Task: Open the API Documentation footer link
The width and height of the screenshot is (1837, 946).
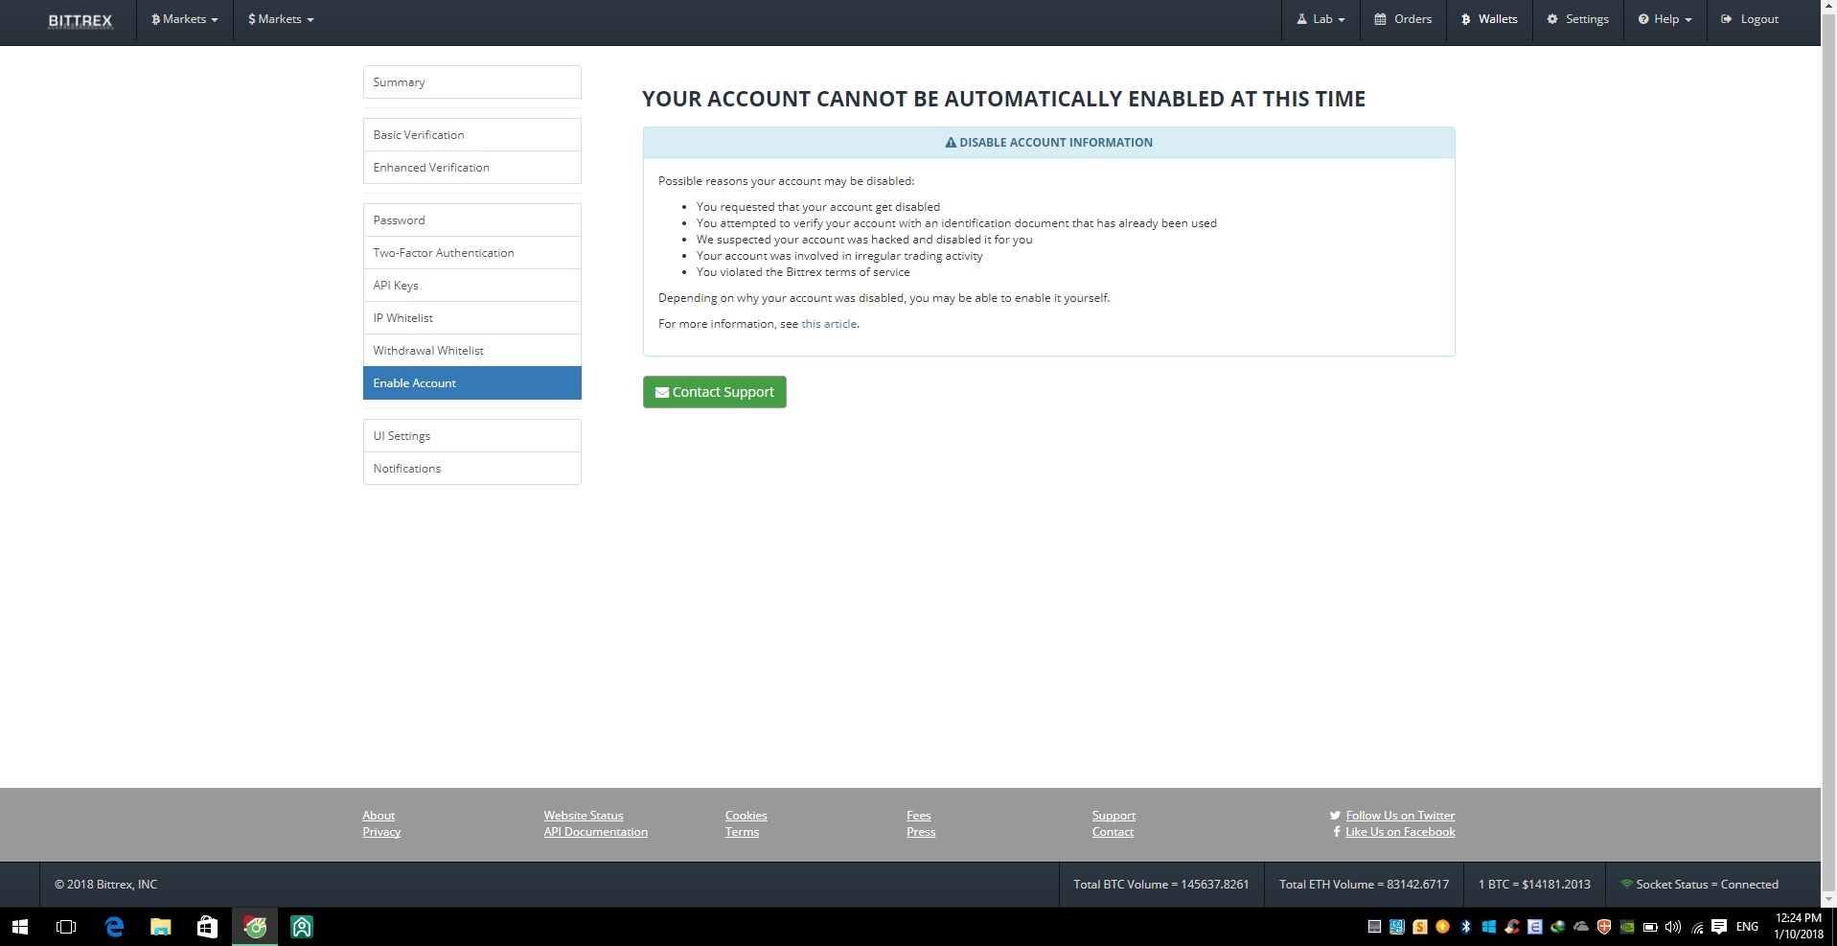Action: [596, 832]
